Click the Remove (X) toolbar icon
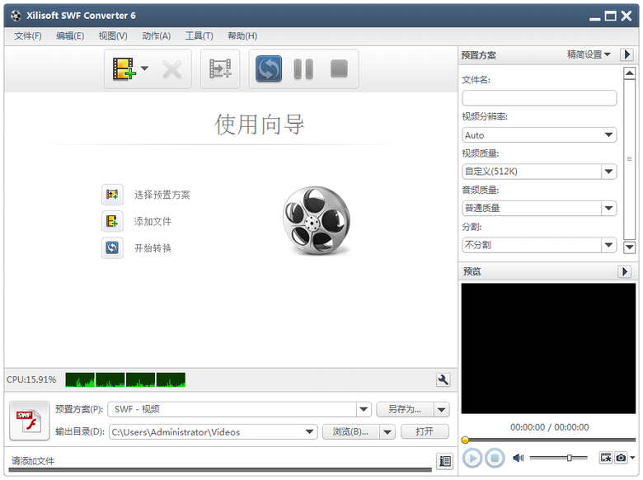The height and width of the screenshot is (480, 643). coord(171,69)
